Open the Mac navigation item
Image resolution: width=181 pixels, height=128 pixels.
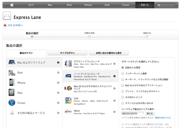(50, 5)
